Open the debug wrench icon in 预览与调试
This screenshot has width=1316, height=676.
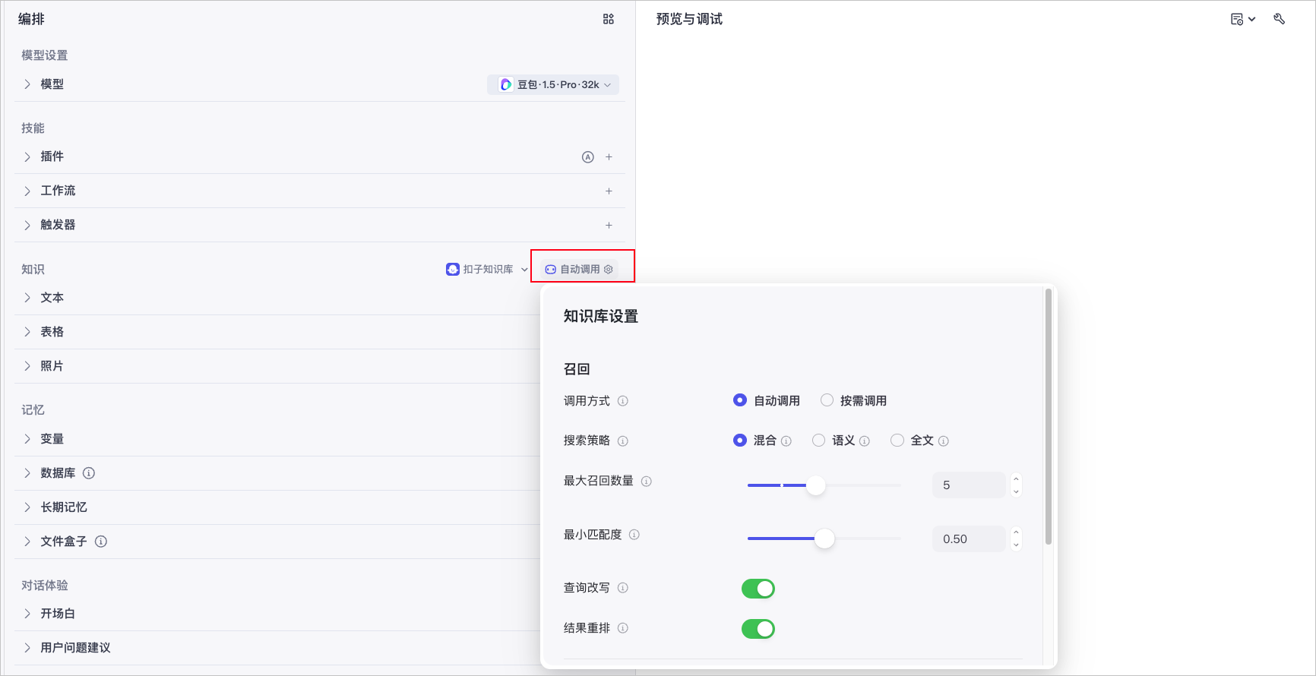tap(1280, 19)
